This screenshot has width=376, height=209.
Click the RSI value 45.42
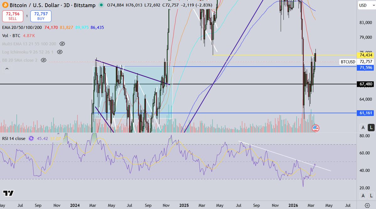coord(42,138)
